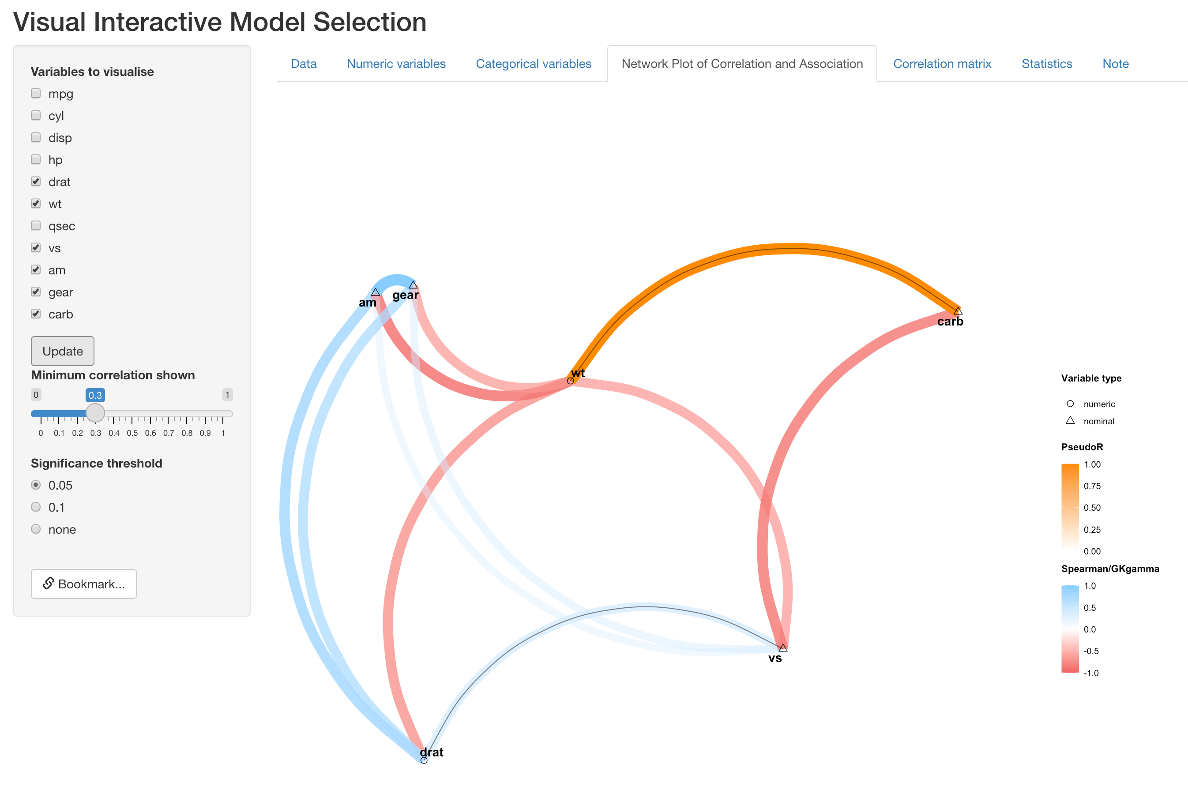Click the vs triangle node marker
Image resolution: width=1188 pixels, height=793 pixels.
click(783, 648)
